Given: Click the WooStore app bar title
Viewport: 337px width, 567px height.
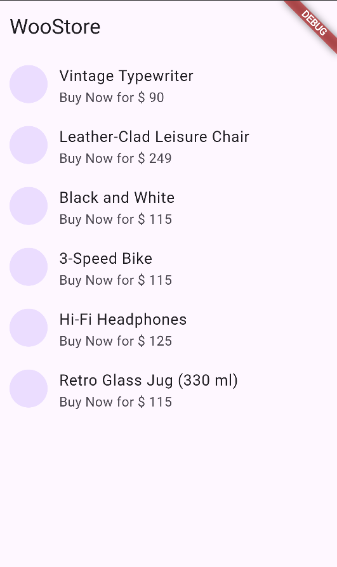Looking at the screenshot, I should (x=55, y=27).
